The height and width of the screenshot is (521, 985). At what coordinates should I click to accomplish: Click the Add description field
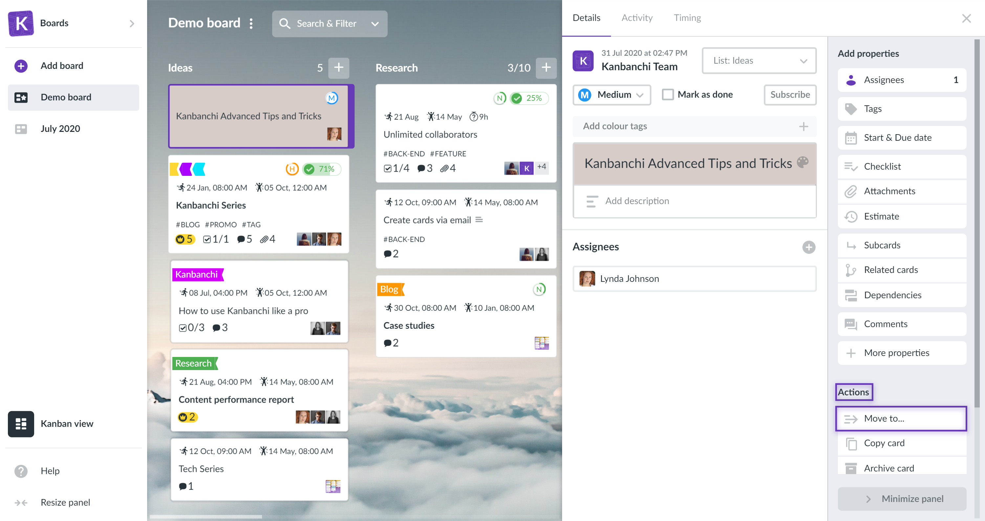click(694, 201)
